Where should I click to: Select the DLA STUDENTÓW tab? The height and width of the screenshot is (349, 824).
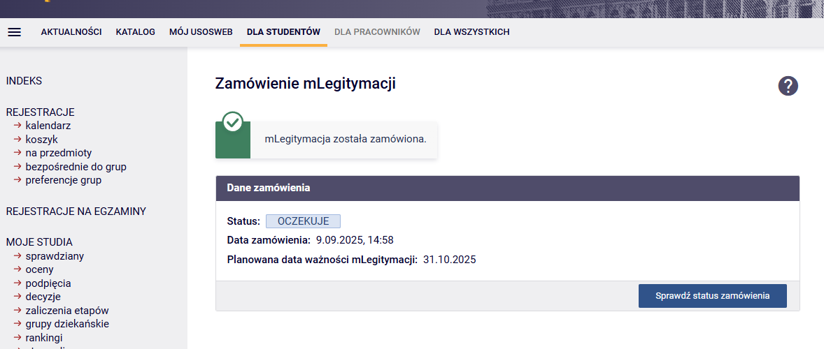[283, 32]
